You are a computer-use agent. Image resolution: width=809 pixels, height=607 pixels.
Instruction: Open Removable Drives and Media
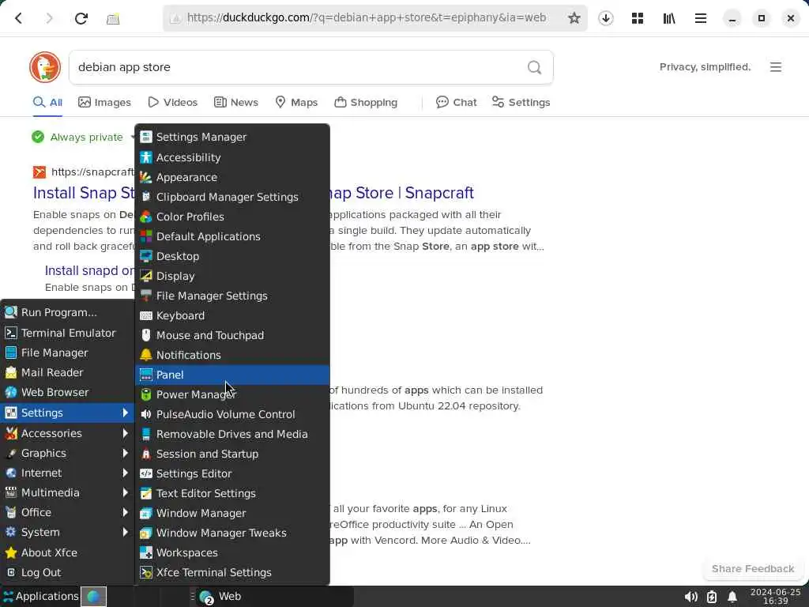coord(232,434)
